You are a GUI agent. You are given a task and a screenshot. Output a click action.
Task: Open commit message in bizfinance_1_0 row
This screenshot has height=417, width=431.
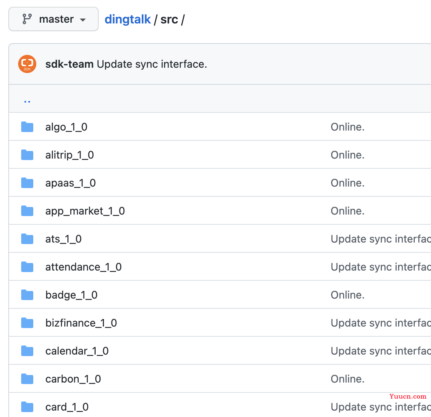[x=381, y=323]
